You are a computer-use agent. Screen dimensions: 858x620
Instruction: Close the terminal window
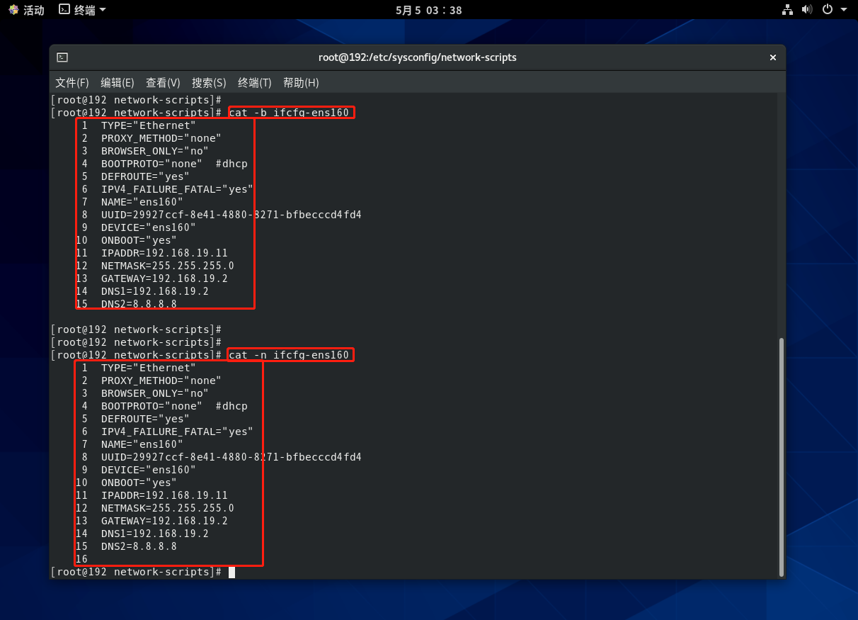[x=773, y=57]
